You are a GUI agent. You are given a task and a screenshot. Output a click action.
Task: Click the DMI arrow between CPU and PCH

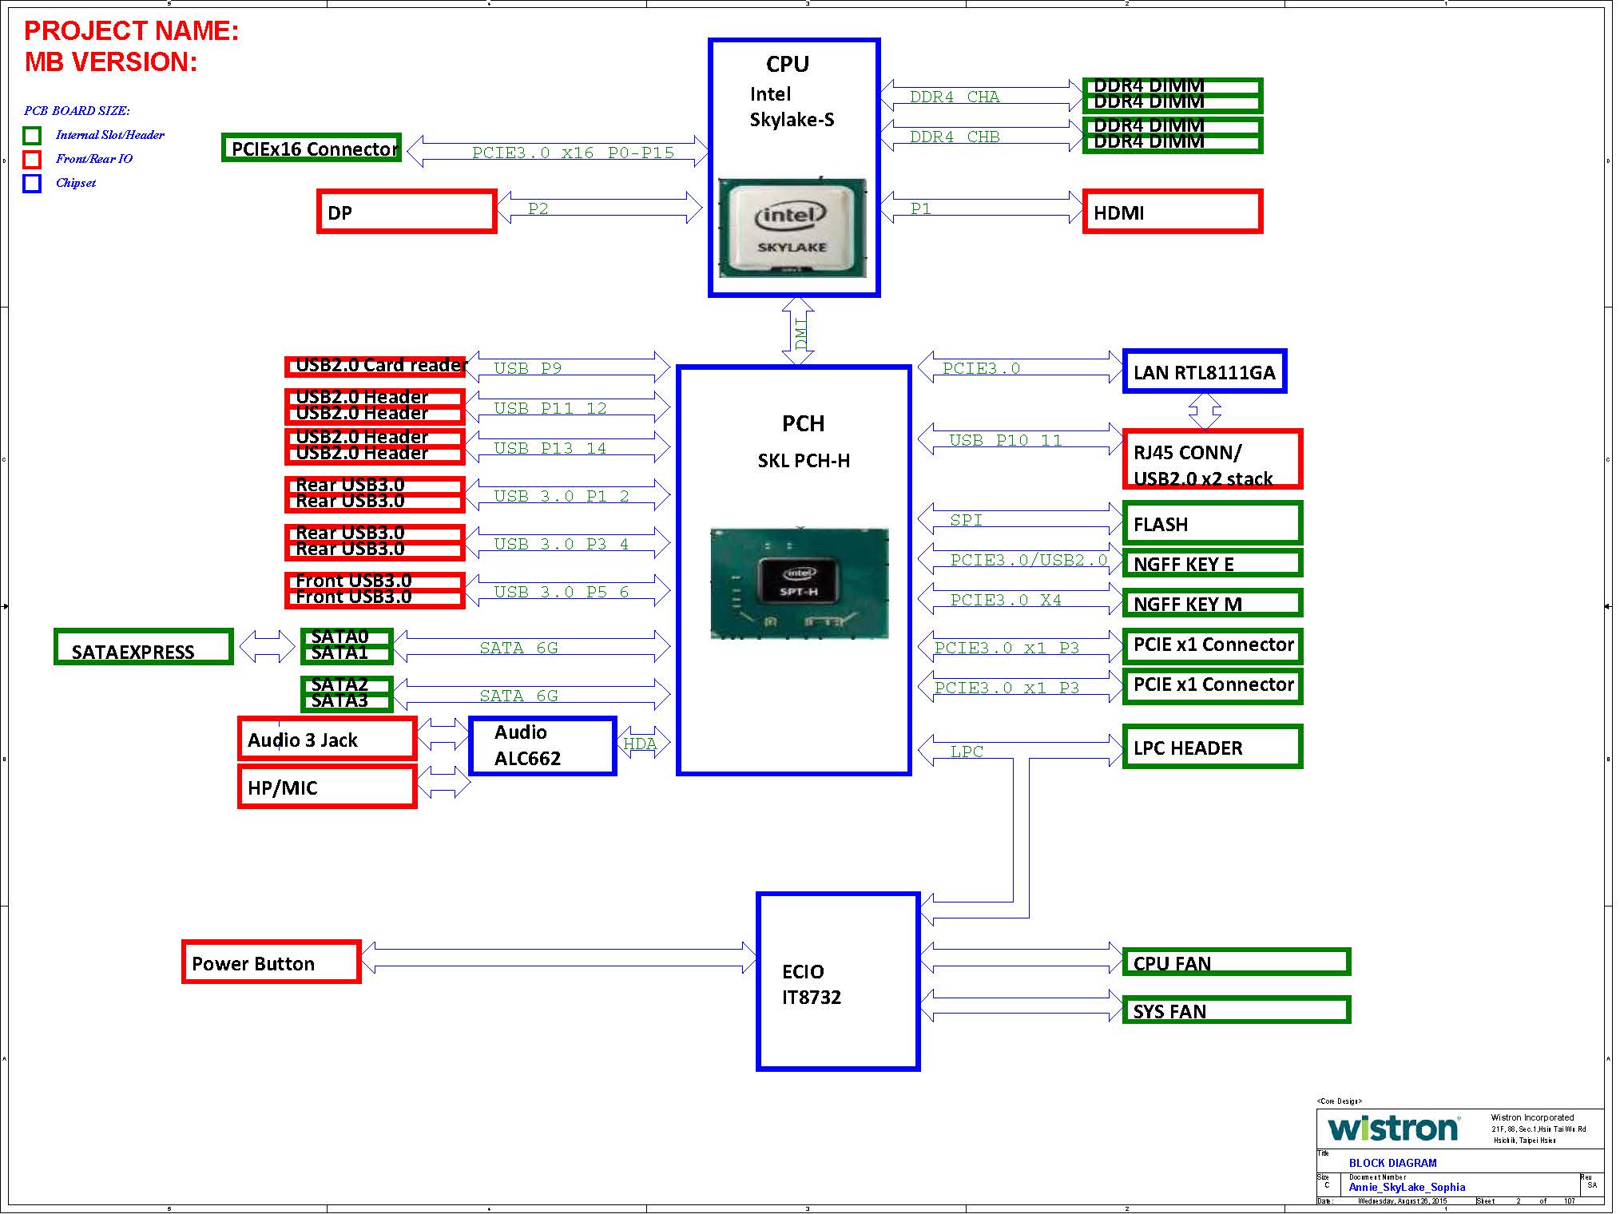(798, 331)
